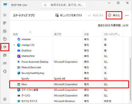Open the Services page icon

[5, 71]
